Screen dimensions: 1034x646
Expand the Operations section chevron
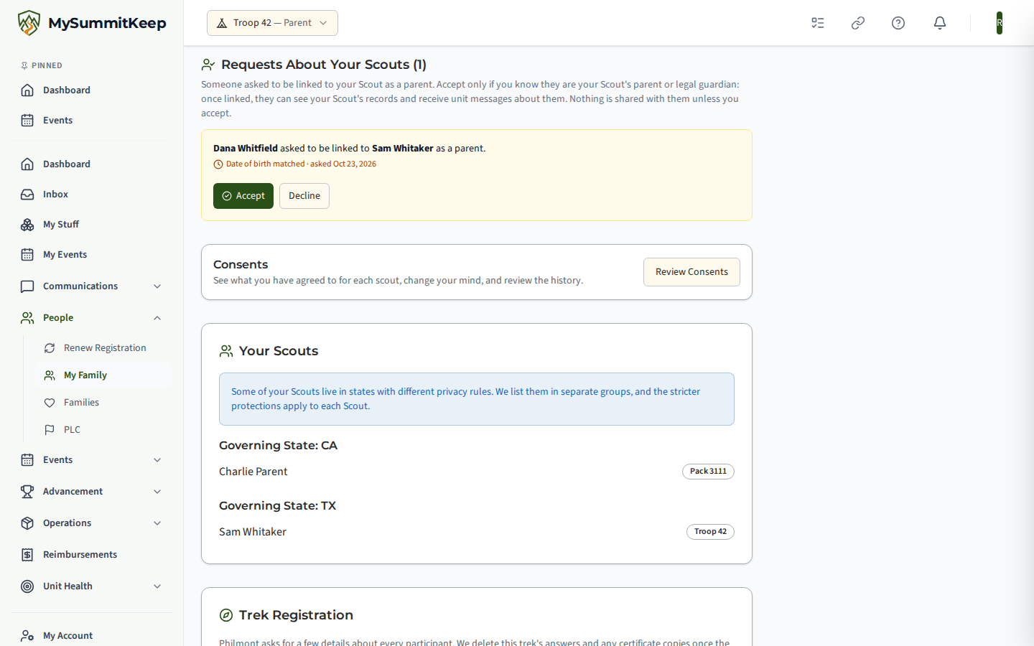157,523
